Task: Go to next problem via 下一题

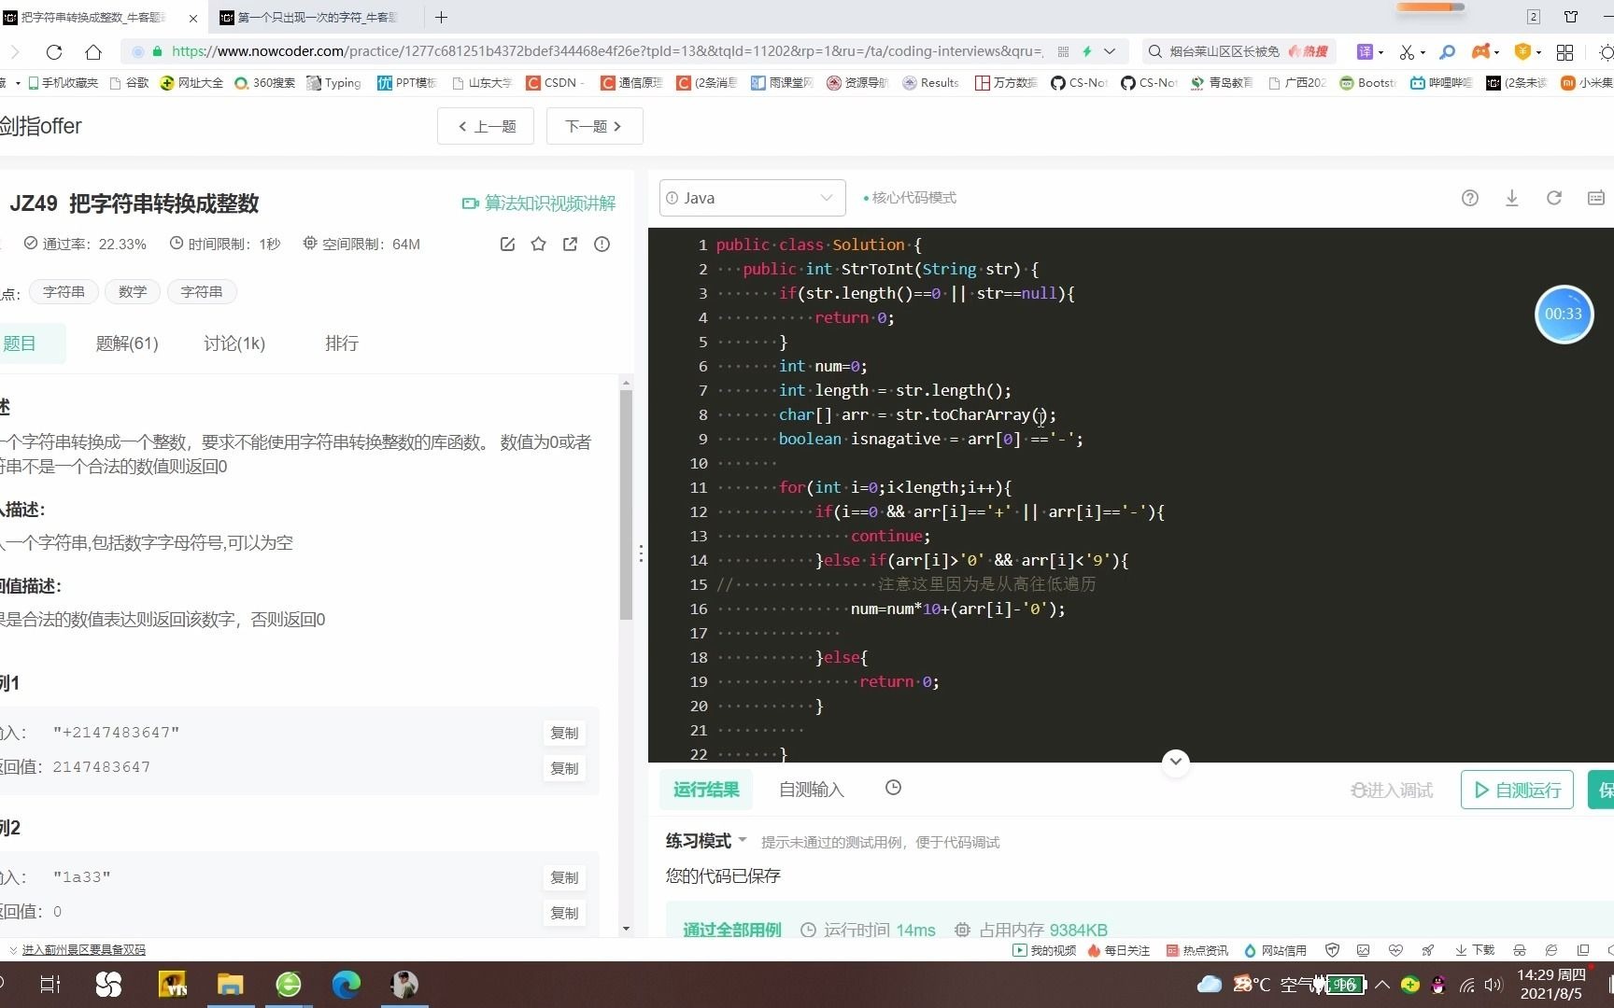Action: [x=594, y=126]
